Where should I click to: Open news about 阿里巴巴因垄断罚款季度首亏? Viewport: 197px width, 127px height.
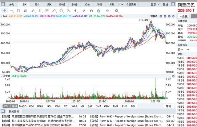point(44,117)
